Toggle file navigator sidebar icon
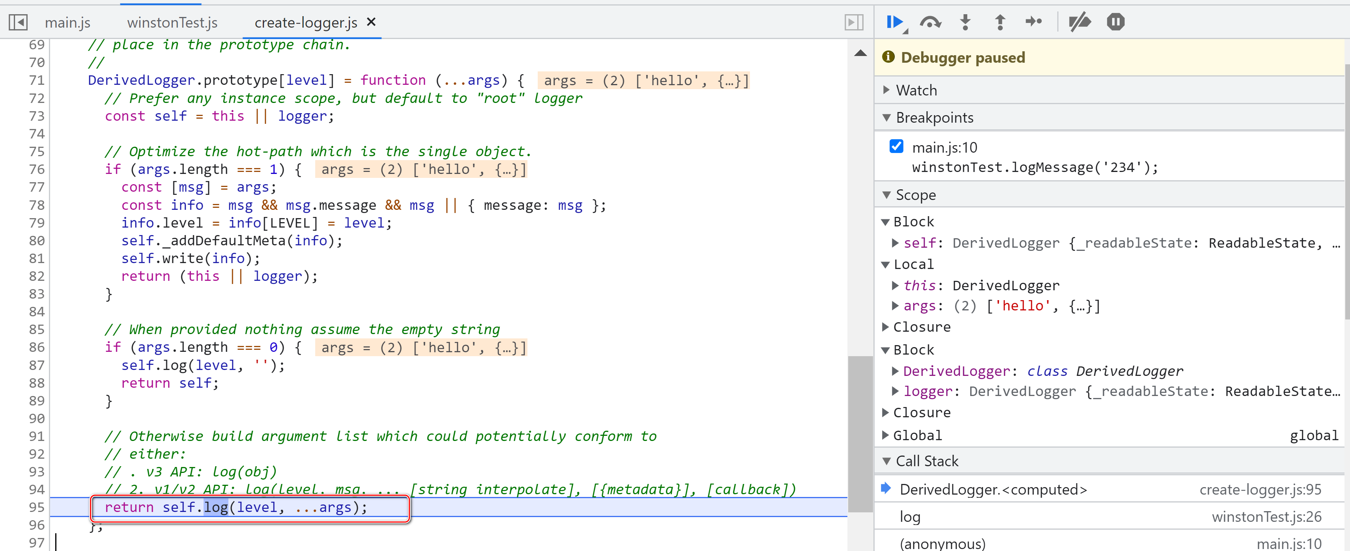 tap(18, 22)
